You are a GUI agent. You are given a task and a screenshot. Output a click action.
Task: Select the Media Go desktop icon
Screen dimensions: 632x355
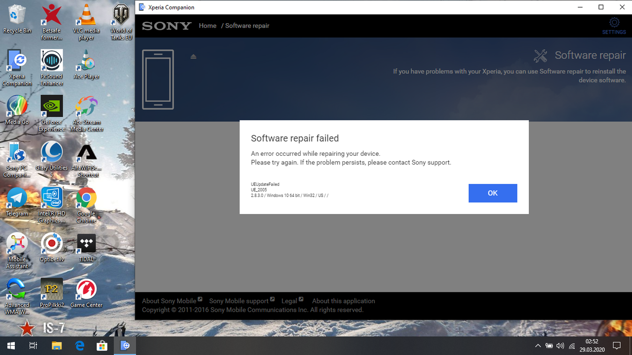[17, 110]
